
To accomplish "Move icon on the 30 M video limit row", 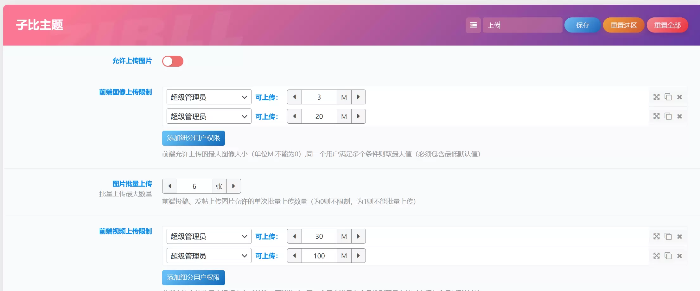I will tap(656, 237).
